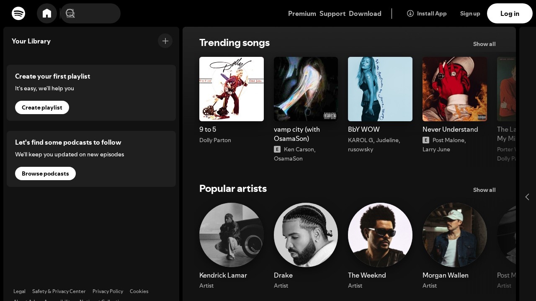Expand the right panel chevron arrow
Viewport: 536px width, 301px height.
527,197
